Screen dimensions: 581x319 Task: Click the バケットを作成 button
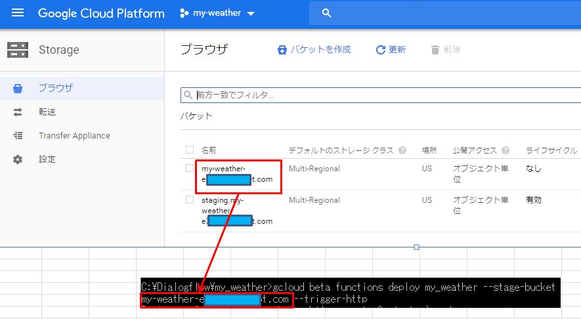pos(314,50)
